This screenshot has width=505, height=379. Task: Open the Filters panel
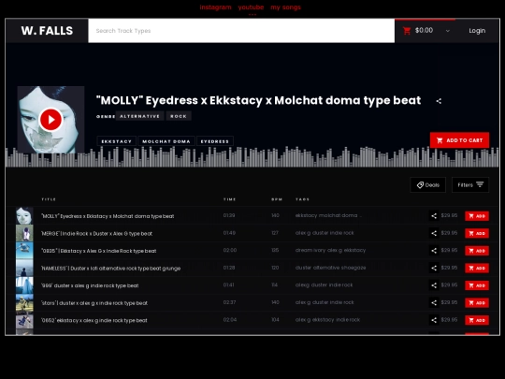click(470, 185)
